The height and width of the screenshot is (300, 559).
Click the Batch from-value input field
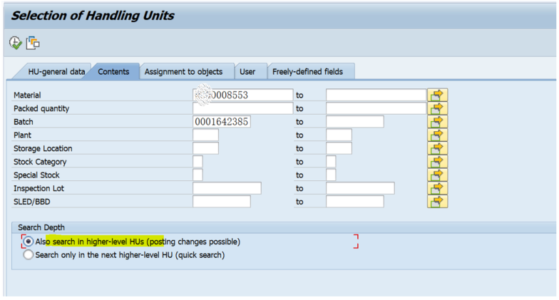221,122
